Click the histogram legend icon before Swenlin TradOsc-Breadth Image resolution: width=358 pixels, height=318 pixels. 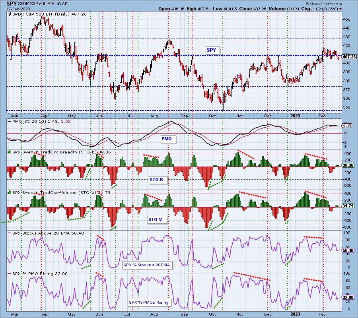click(10, 152)
